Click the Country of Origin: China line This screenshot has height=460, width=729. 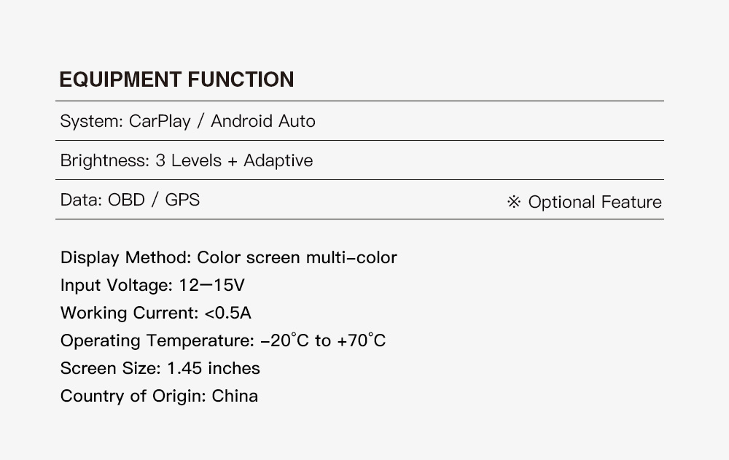pos(159,396)
